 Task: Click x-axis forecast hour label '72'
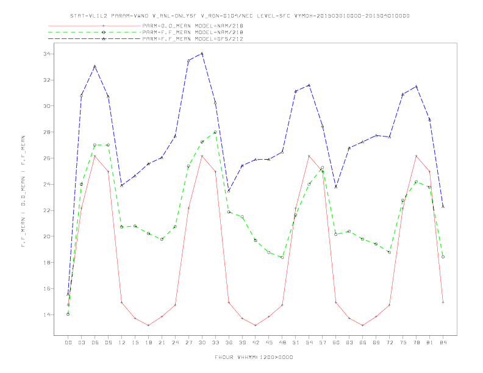coord(389,343)
